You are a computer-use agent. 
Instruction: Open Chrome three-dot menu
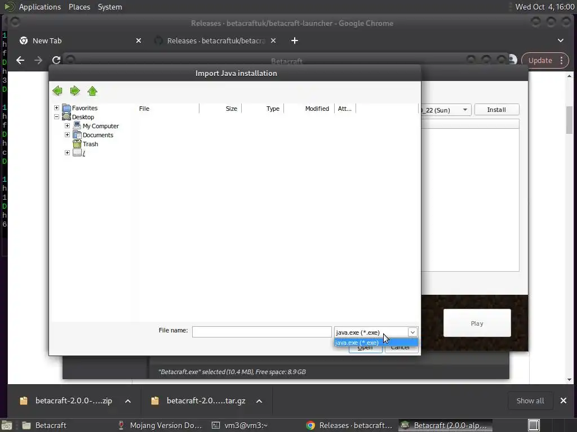(x=562, y=60)
